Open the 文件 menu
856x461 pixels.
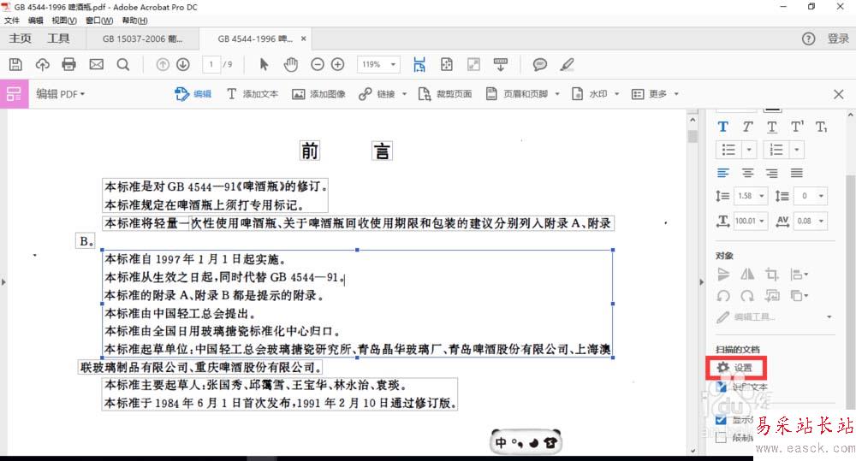(x=12, y=21)
